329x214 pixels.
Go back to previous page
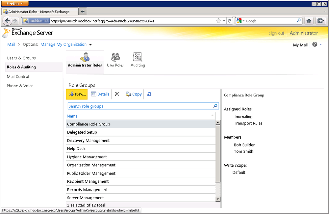point(7,21)
